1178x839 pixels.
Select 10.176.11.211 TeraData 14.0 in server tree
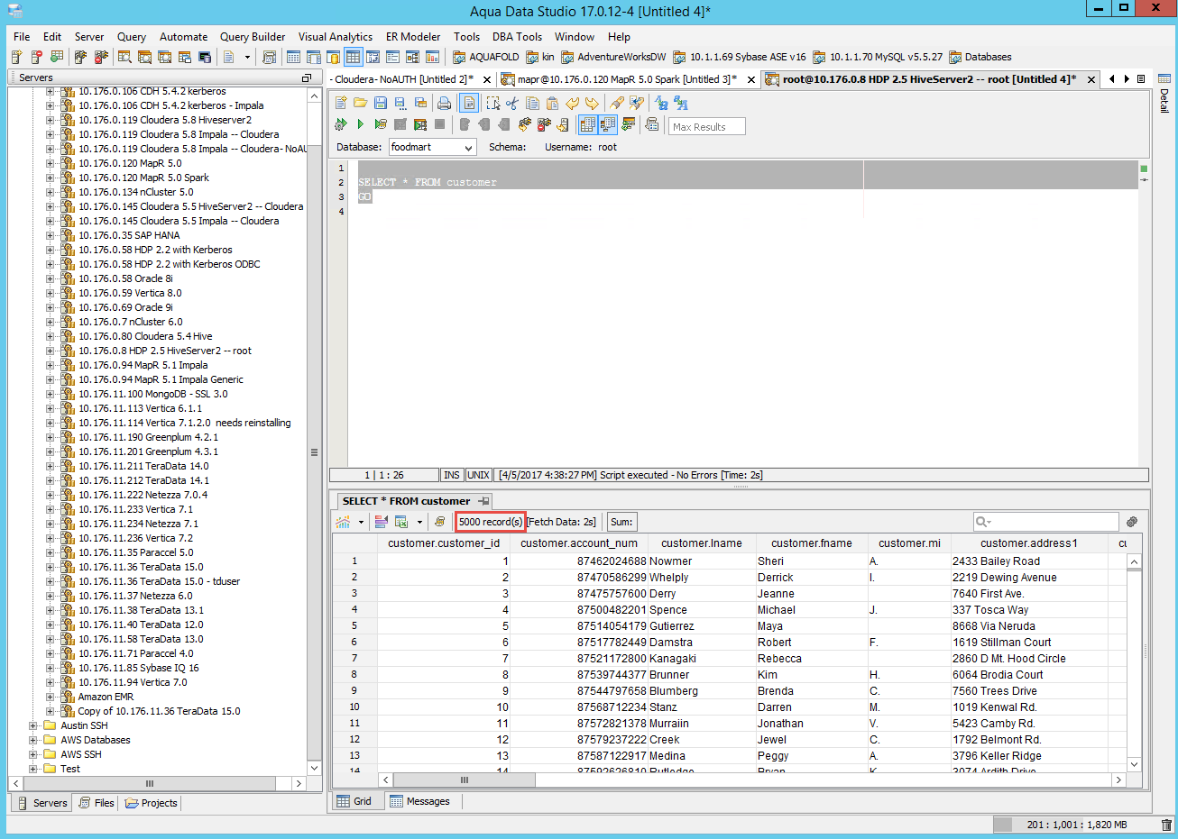(x=143, y=466)
